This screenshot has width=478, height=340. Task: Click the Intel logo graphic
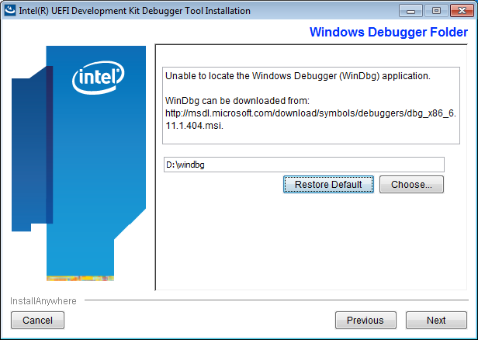point(98,77)
